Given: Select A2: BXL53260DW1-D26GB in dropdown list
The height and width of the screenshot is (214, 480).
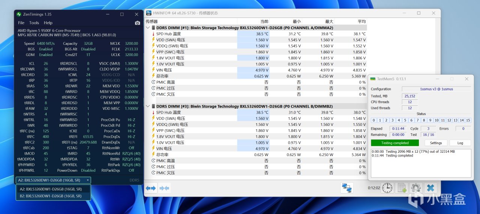Looking at the screenshot, I should pyautogui.click(x=53, y=189).
